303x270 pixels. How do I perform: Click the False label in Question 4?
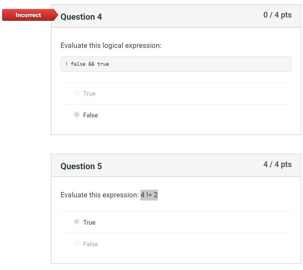click(90, 115)
